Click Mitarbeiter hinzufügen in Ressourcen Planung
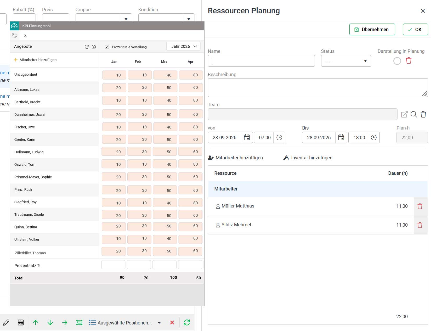The width and height of the screenshot is (431, 331). (235, 158)
